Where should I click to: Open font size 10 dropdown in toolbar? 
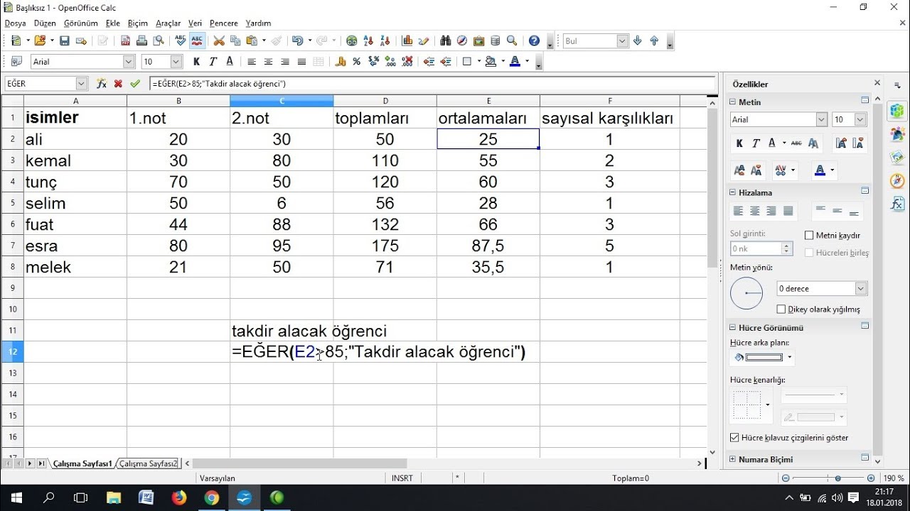[176, 62]
